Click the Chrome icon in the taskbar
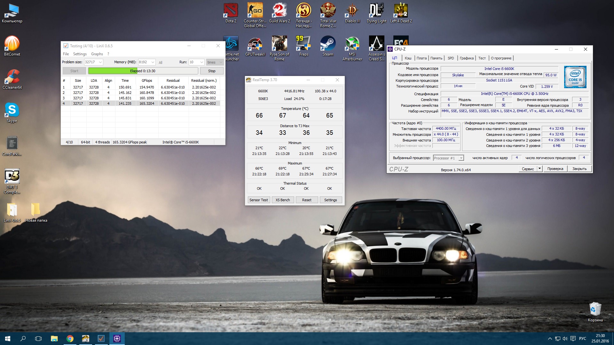This screenshot has width=614, height=345. pos(70,339)
